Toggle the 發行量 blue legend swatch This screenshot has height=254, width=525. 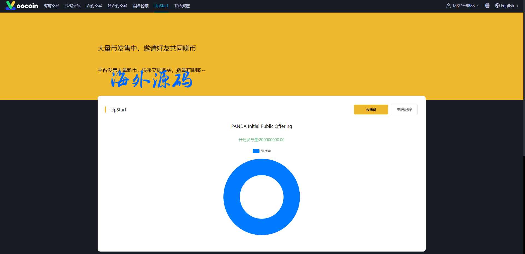pyautogui.click(x=256, y=151)
